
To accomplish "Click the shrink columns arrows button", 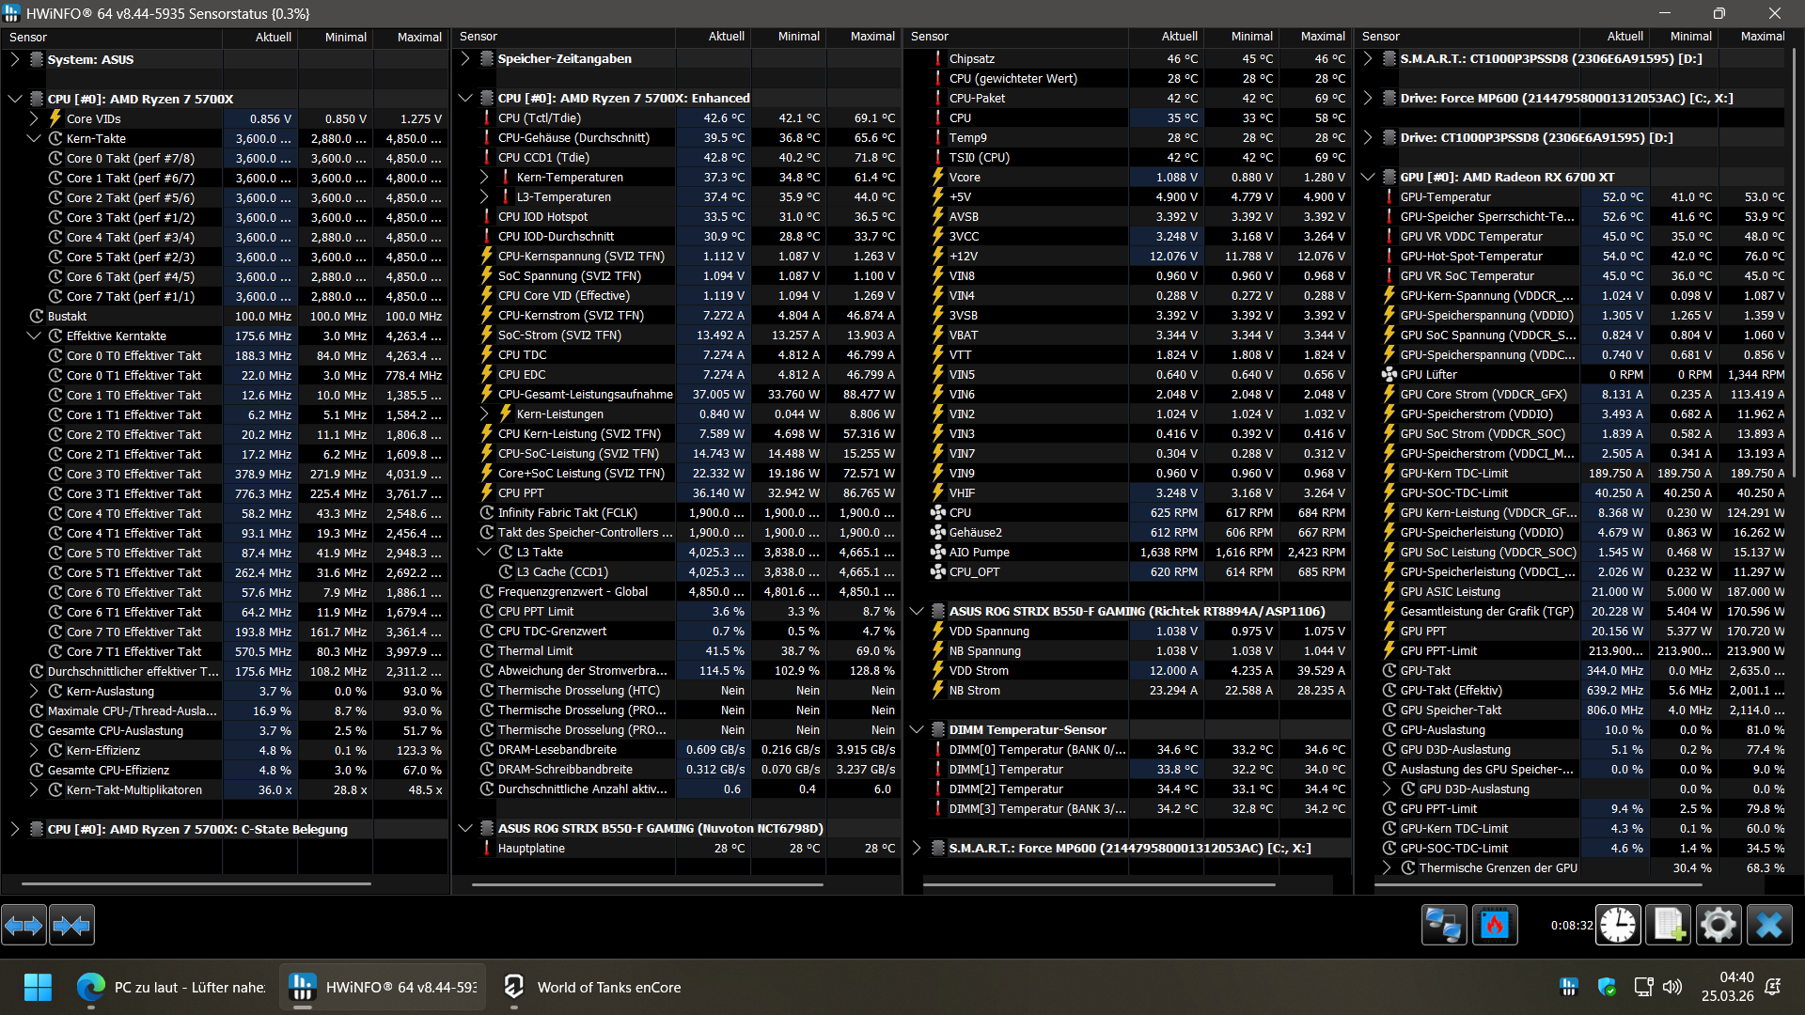I will [x=71, y=926].
